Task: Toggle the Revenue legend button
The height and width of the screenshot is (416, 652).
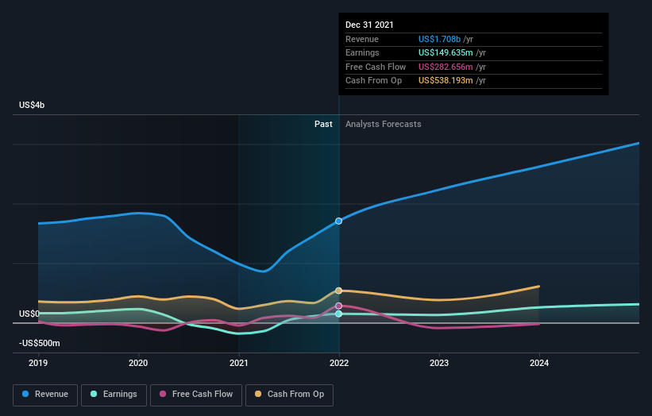Action: pos(45,395)
